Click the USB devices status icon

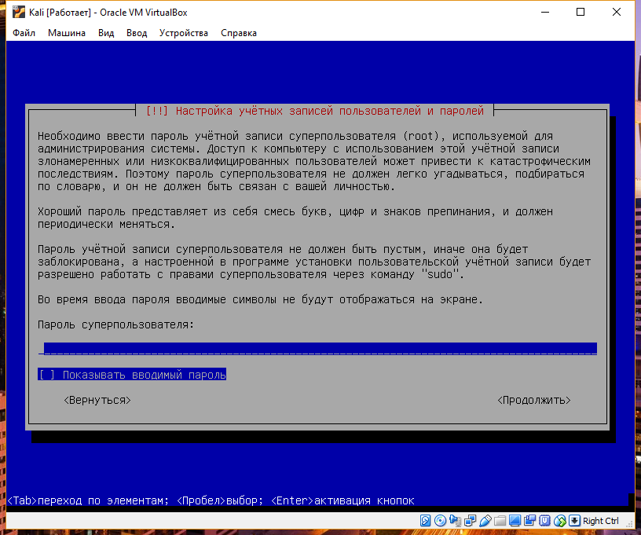coord(485,520)
